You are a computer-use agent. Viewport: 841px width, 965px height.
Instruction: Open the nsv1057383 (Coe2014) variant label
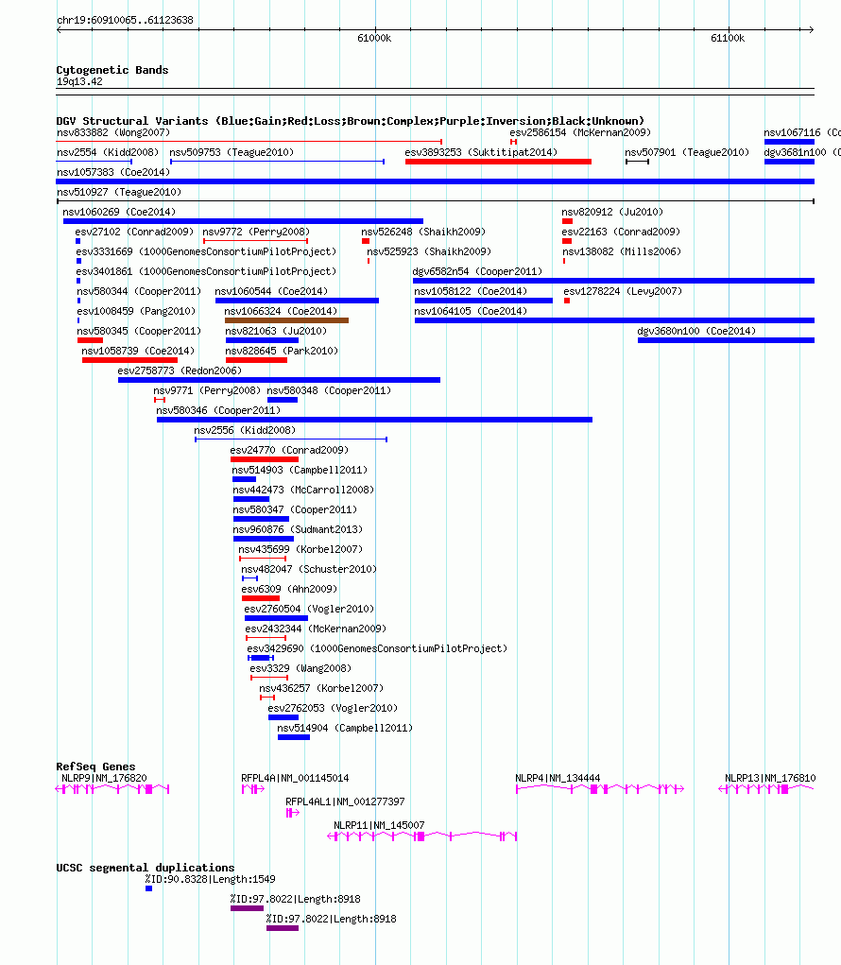tap(113, 172)
